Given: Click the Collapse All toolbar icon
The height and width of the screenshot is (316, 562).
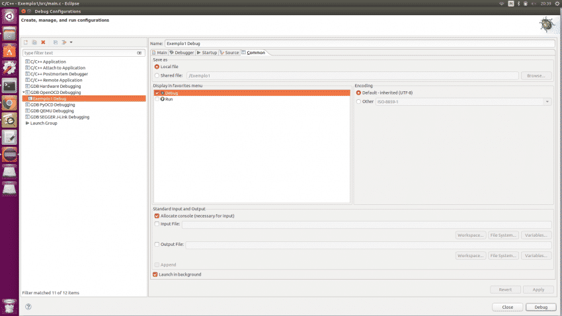Looking at the screenshot, I should [x=55, y=42].
